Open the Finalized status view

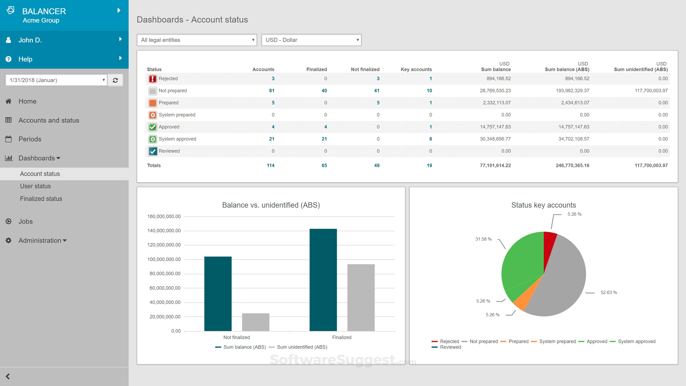pyautogui.click(x=41, y=198)
